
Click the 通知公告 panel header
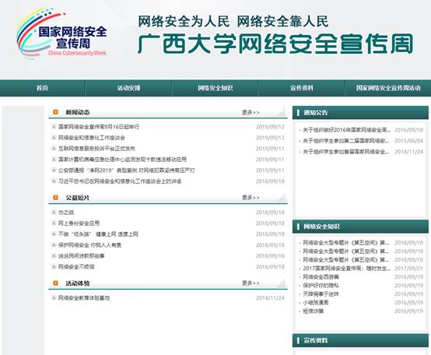tap(360, 112)
